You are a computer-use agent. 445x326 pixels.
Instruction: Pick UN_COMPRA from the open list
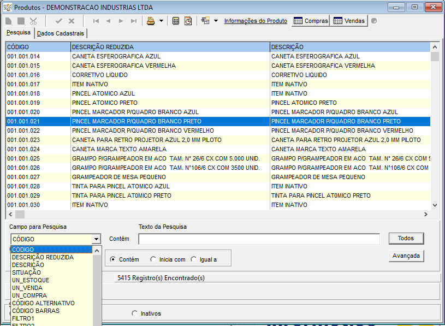[x=29, y=295]
